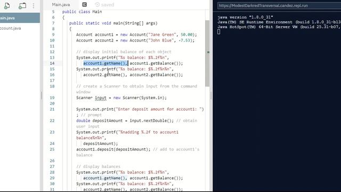Click the highlighted account1.getName() on line 14
Viewport: 341px width, 192px height.
[105, 63]
